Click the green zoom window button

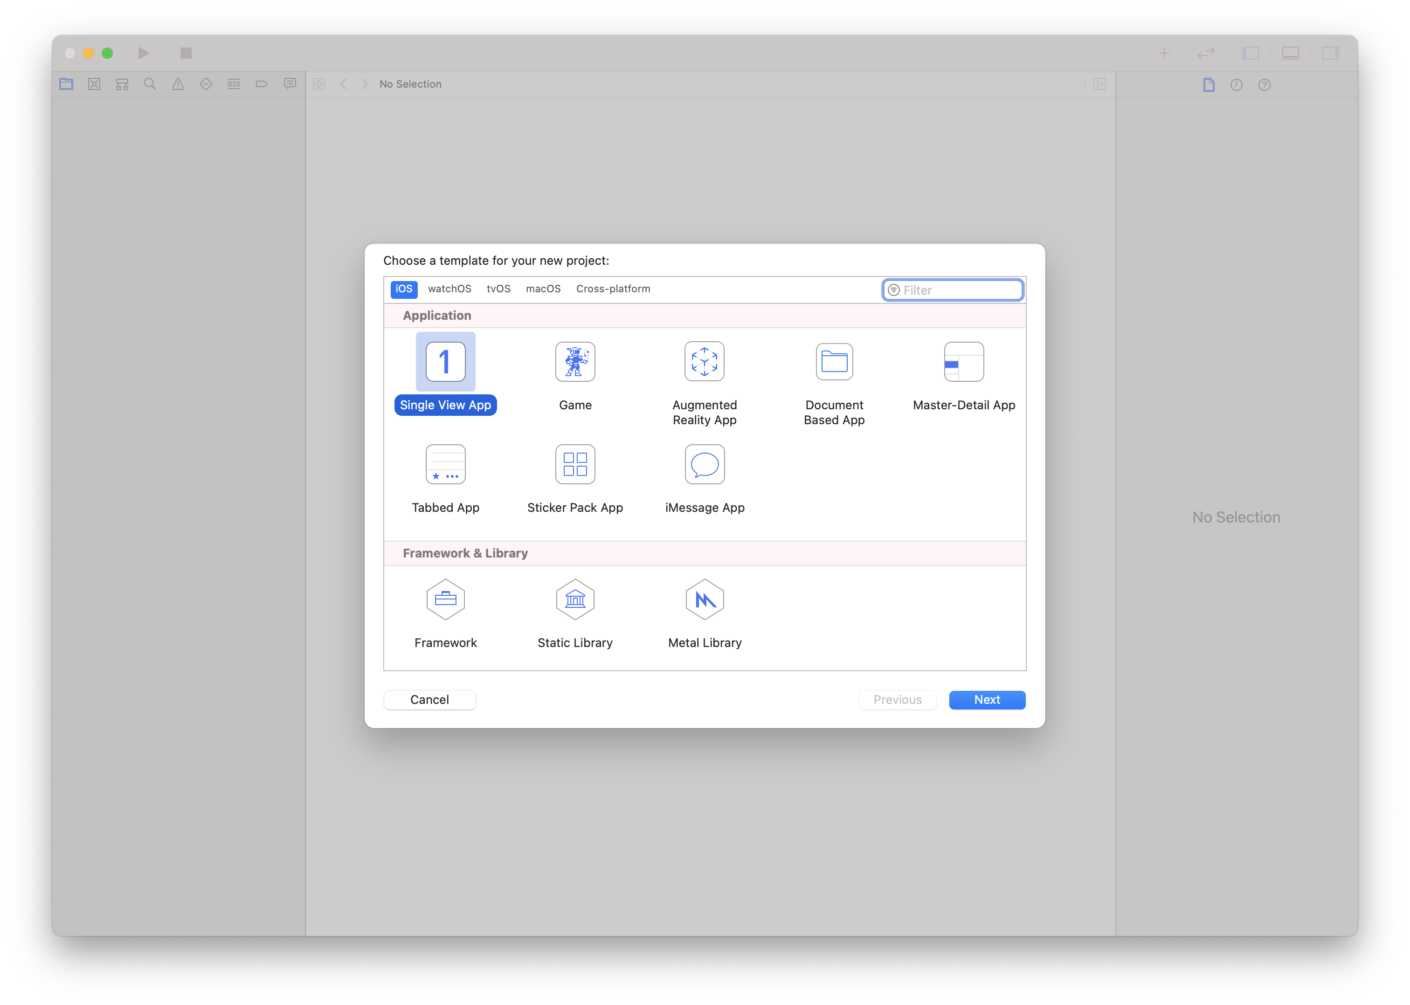(x=107, y=53)
